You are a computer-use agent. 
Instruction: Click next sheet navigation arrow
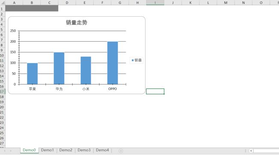click(11, 151)
